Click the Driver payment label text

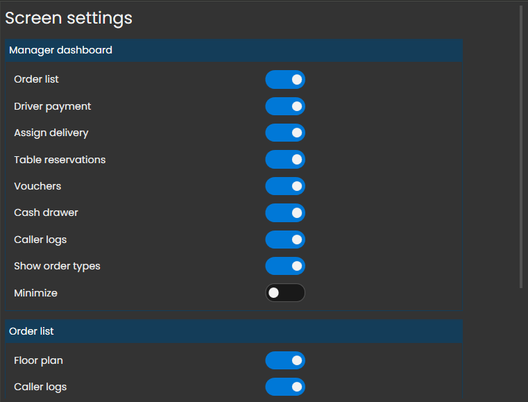(x=53, y=106)
